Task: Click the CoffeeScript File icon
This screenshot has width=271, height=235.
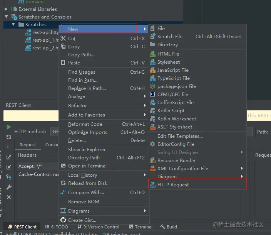Action: 152,102
